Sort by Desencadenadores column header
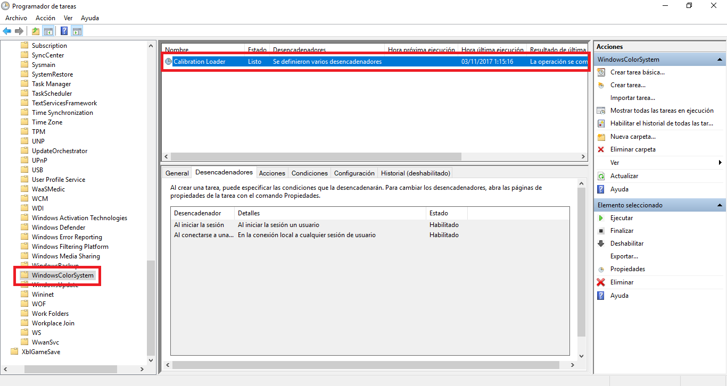Screen dimensions: 727x386 [327, 49]
